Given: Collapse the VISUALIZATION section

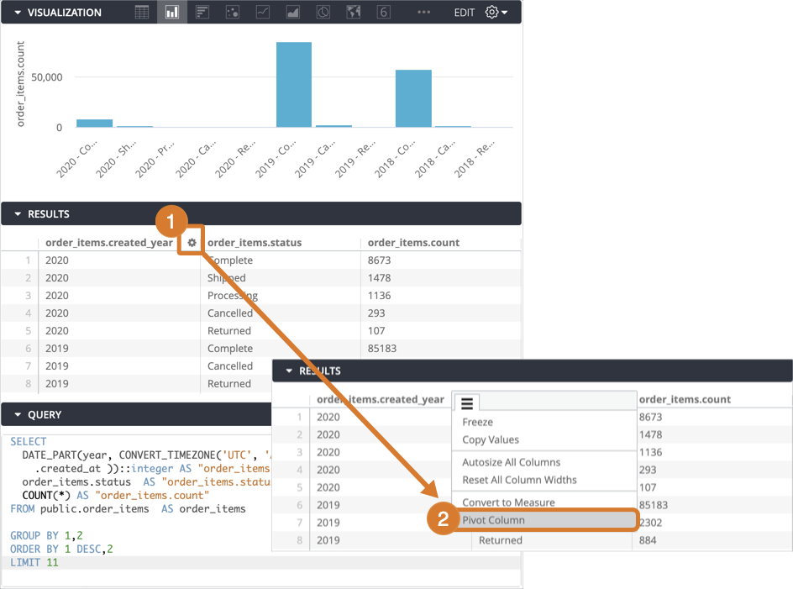Looking at the screenshot, I should (x=17, y=13).
